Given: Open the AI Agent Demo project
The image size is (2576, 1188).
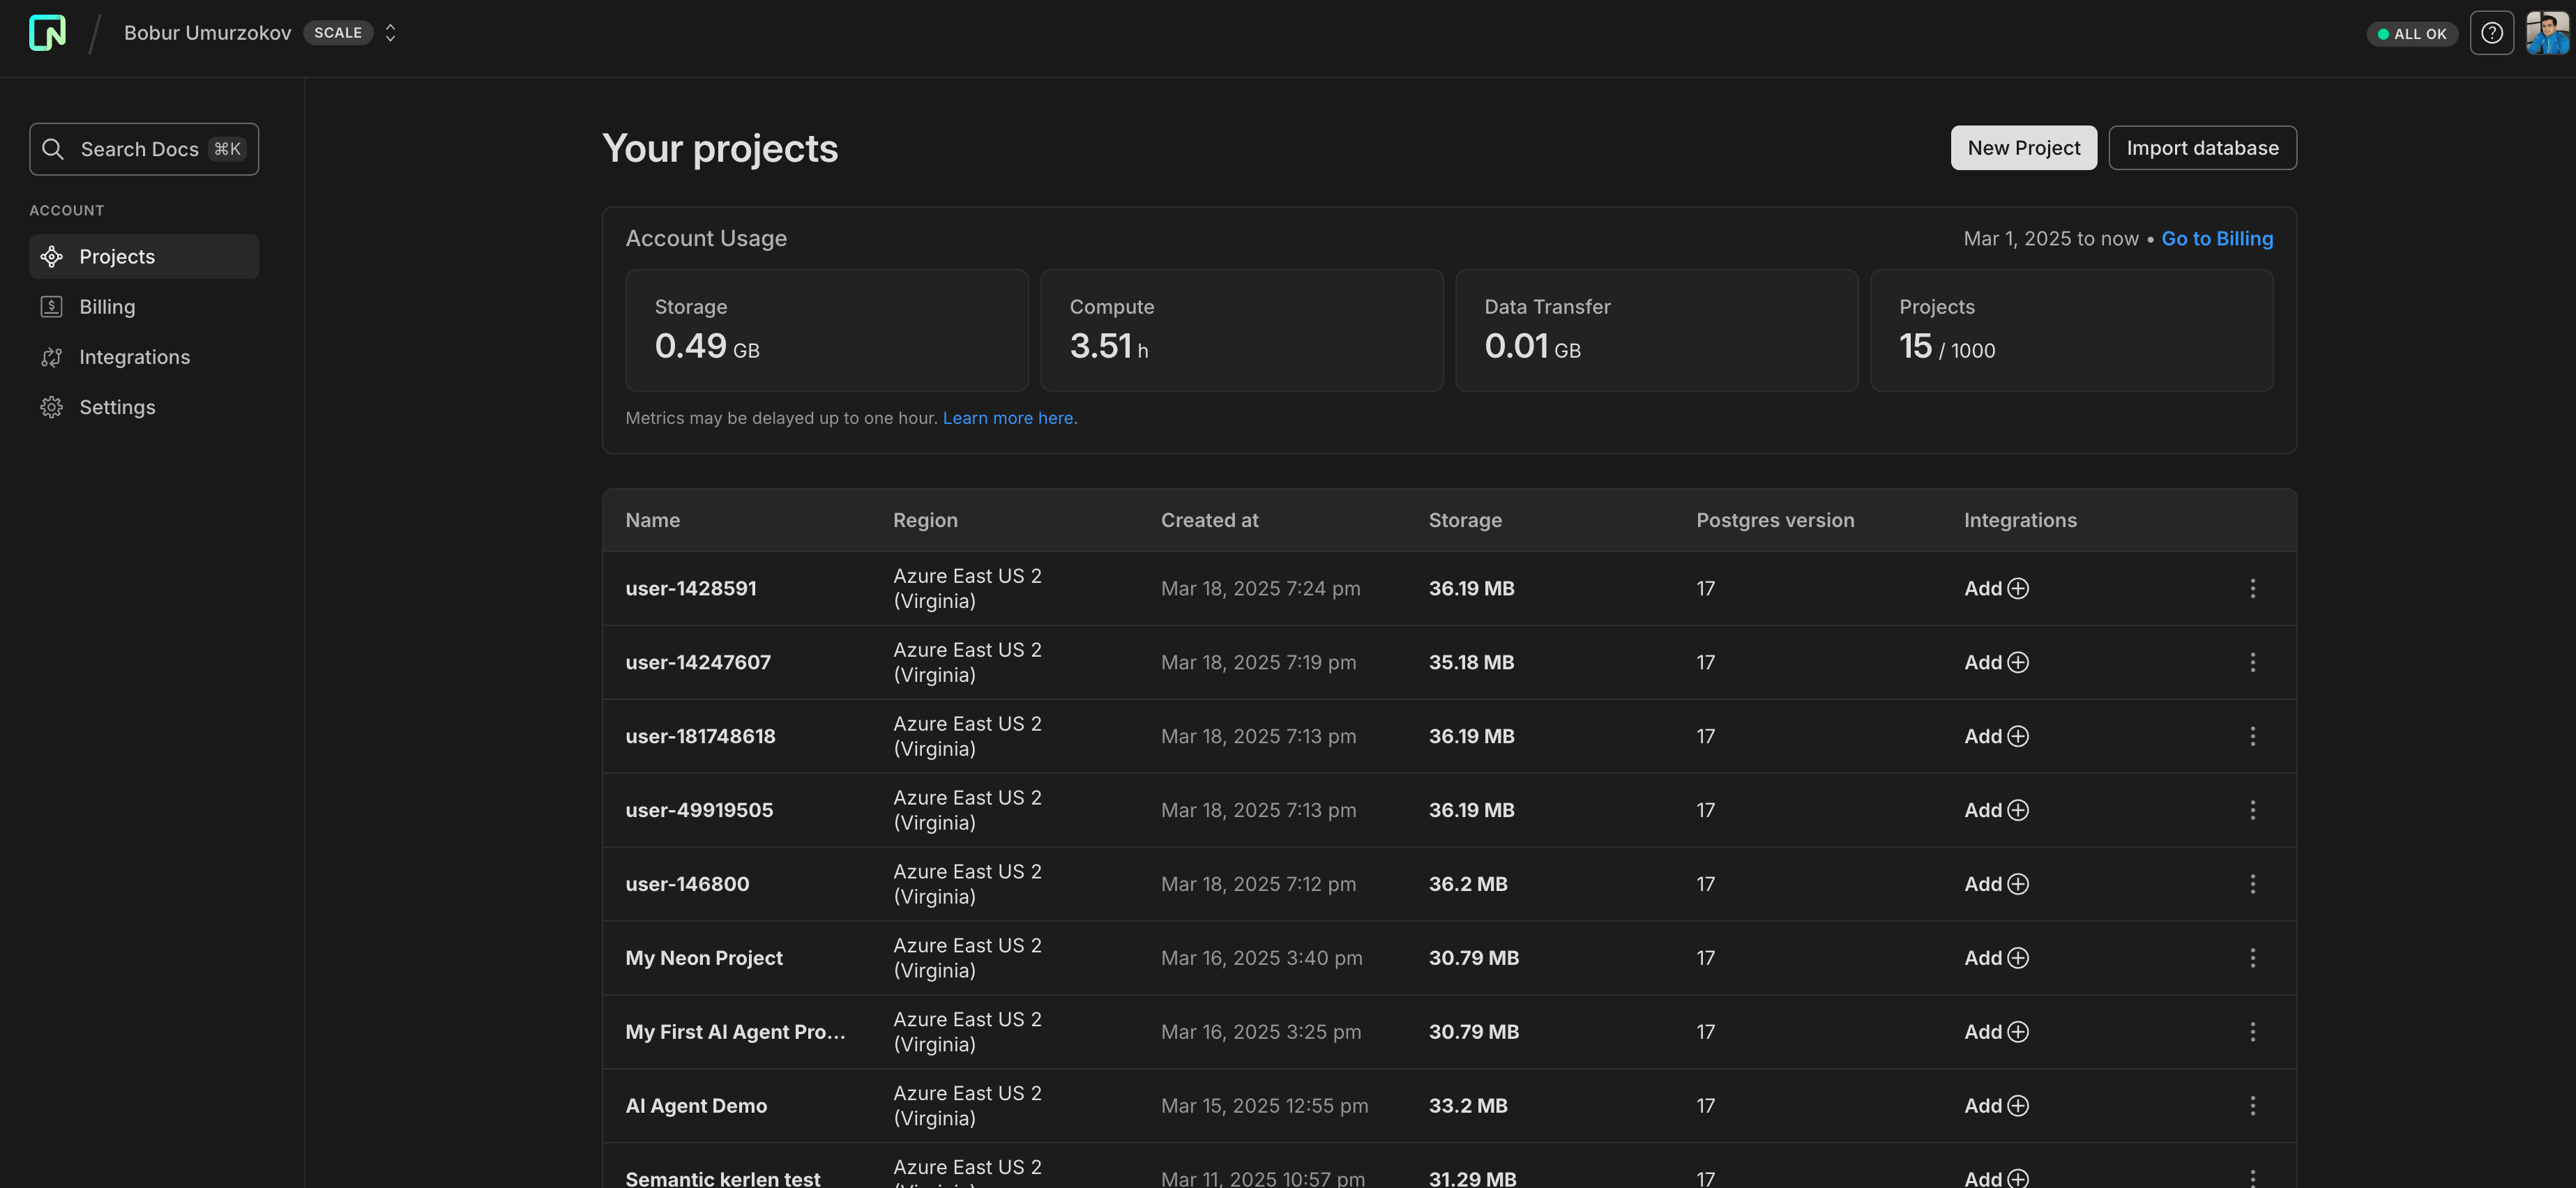Looking at the screenshot, I should (x=696, y=1107).
